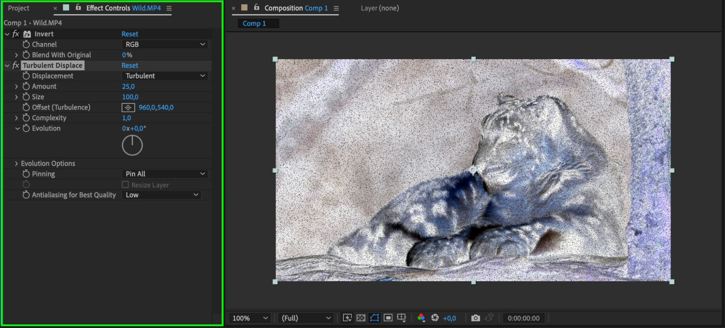Toggle the transparency grid icon

click(x=361, y=318)
